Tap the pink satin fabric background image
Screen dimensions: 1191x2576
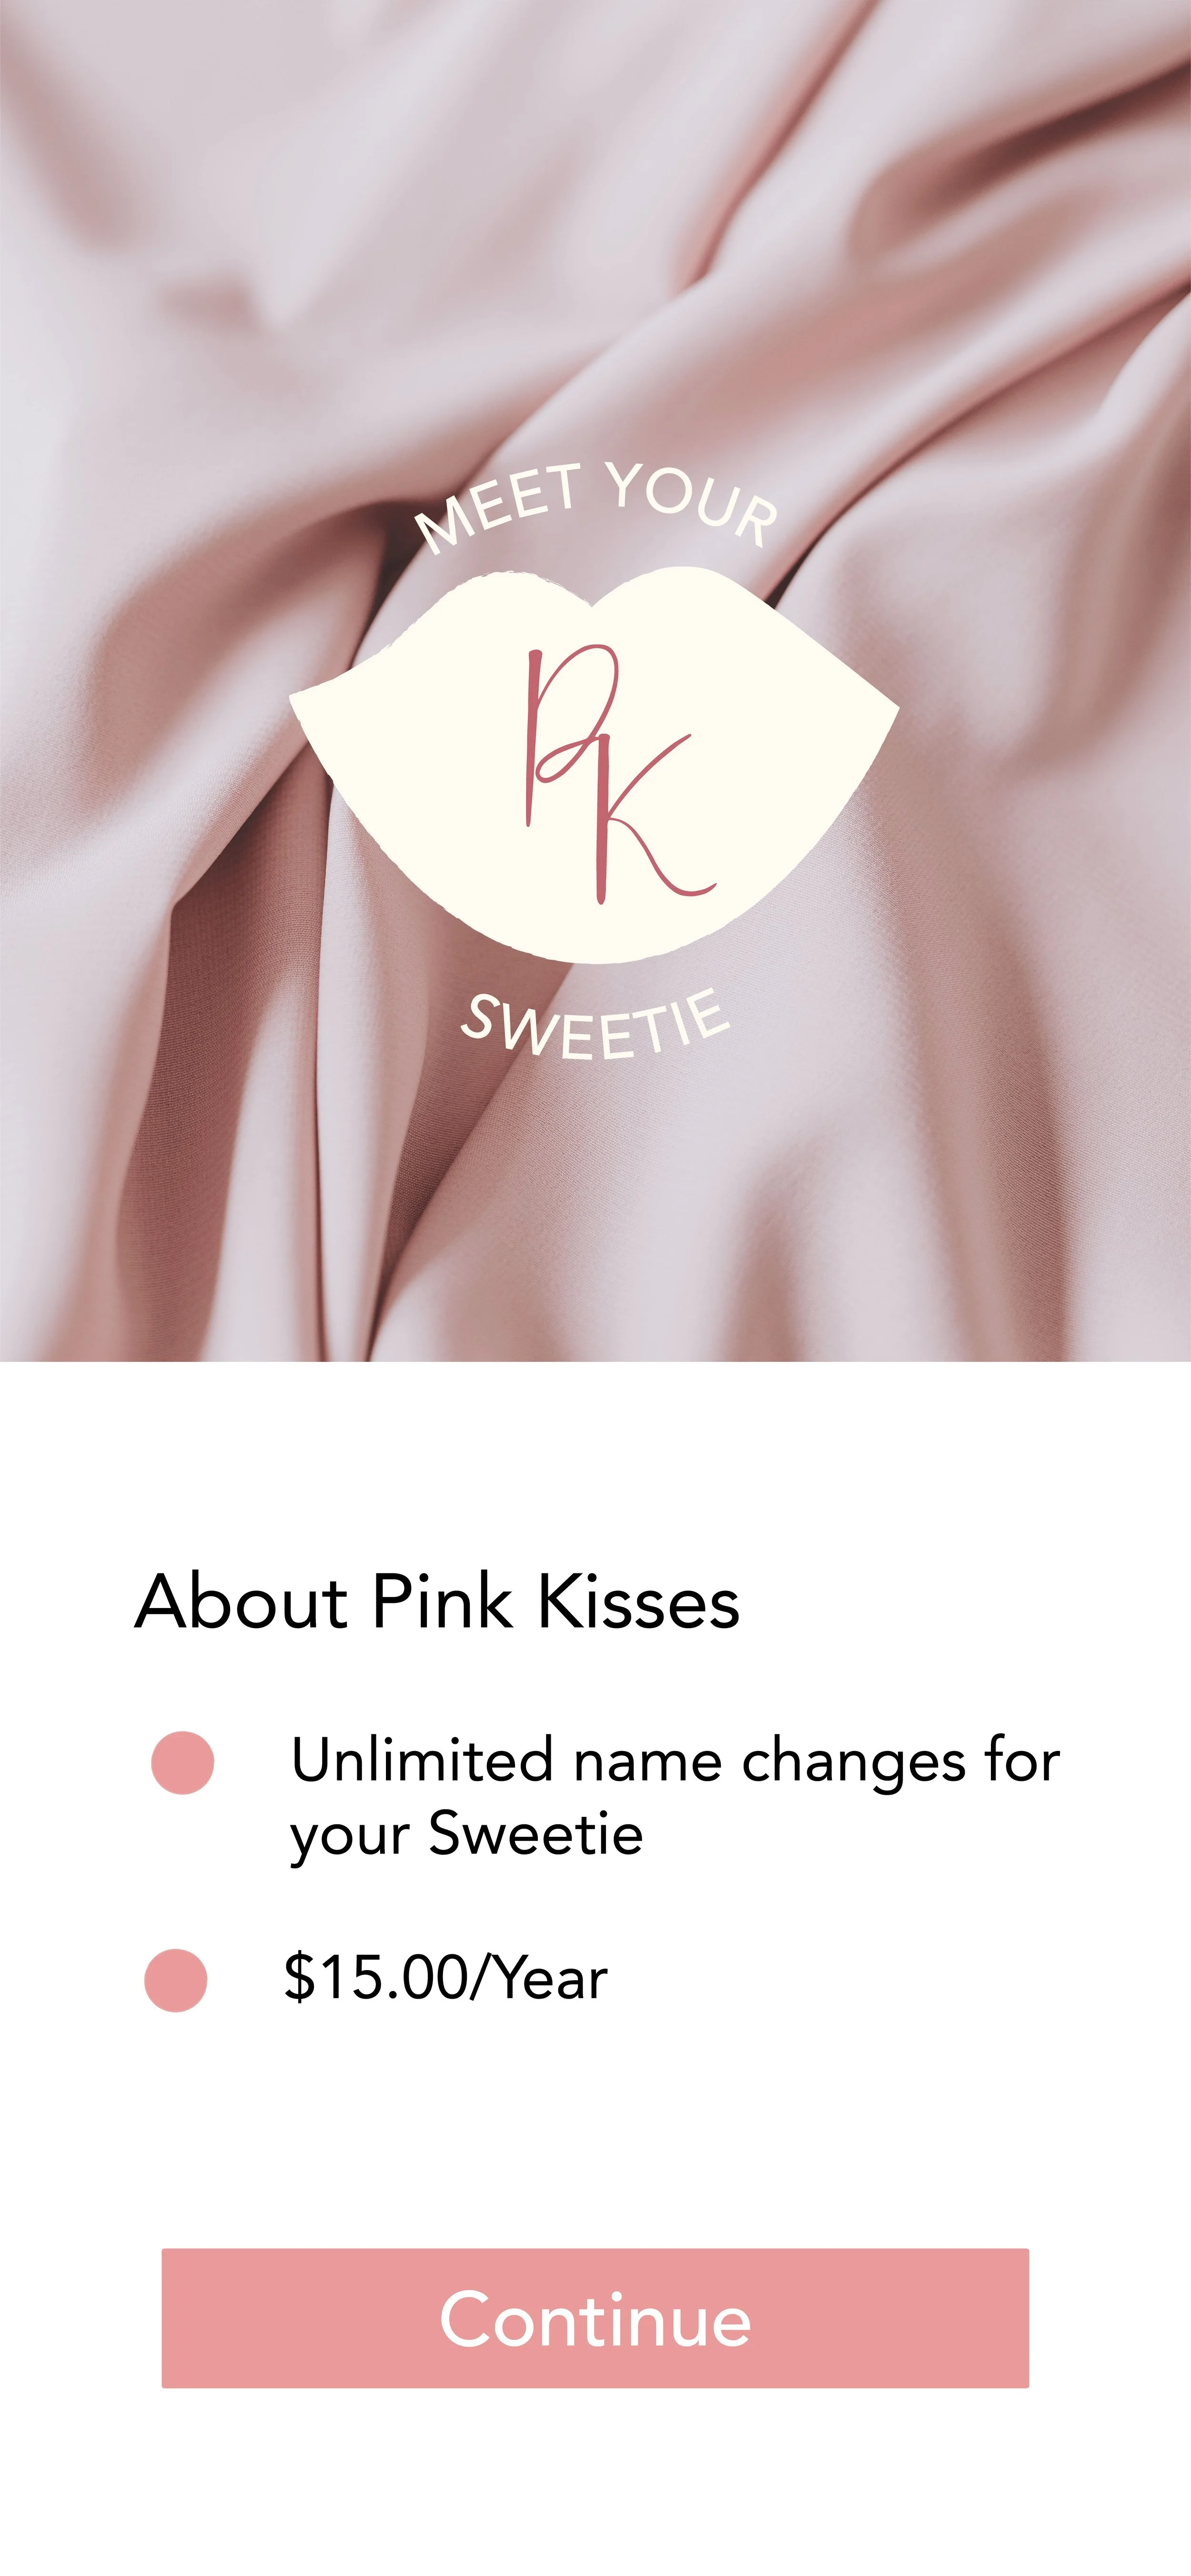pos(595,250)
